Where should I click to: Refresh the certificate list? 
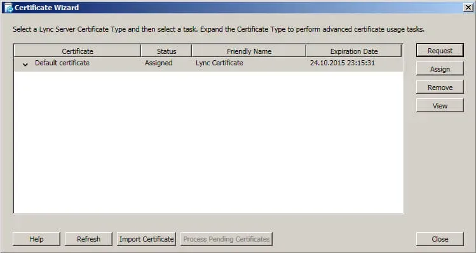coord(88,239)
